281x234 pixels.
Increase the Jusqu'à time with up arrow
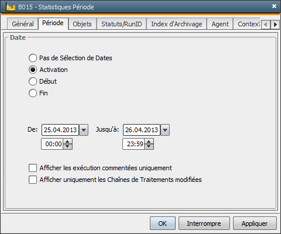pyautogui.click(x=149, y=142)
